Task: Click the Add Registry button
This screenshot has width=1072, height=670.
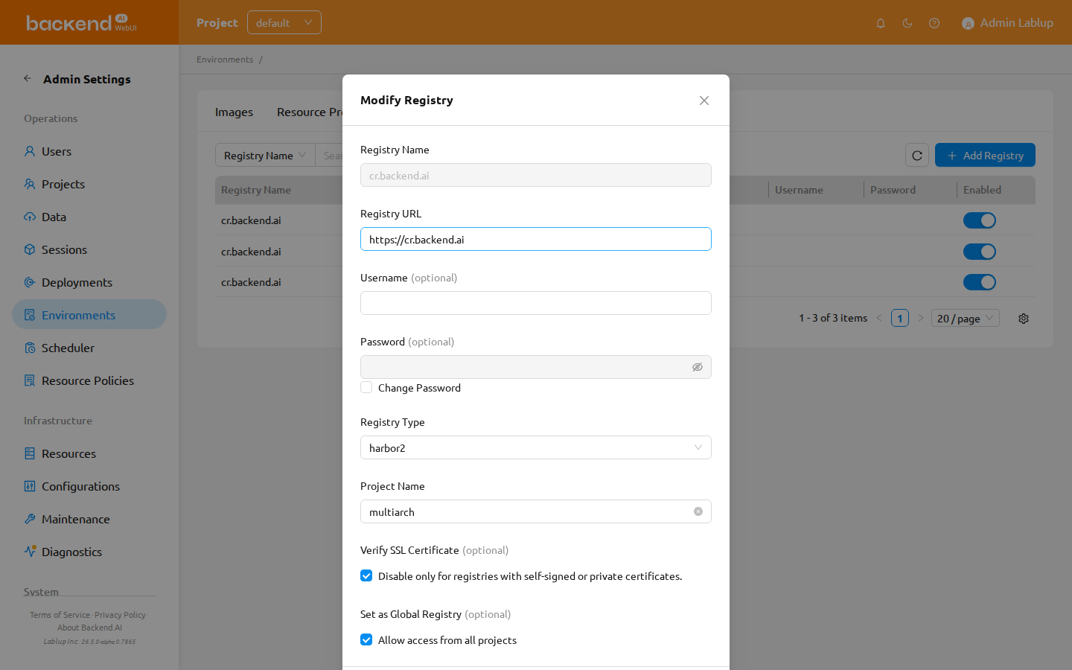Action: pyautogui.click(x=985, y=155)
